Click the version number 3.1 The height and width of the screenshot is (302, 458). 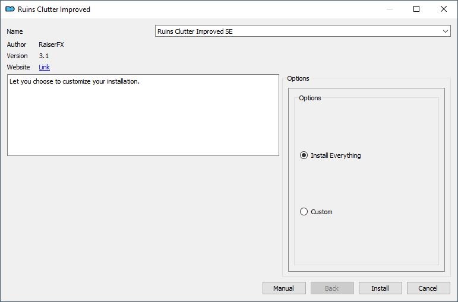[44, 56]
